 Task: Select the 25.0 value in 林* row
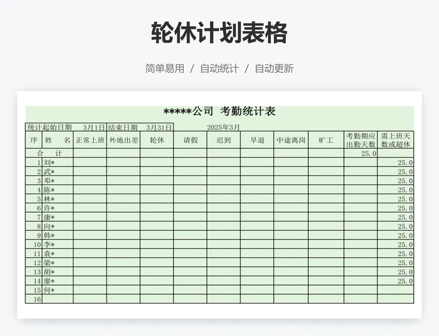[396, 199]
